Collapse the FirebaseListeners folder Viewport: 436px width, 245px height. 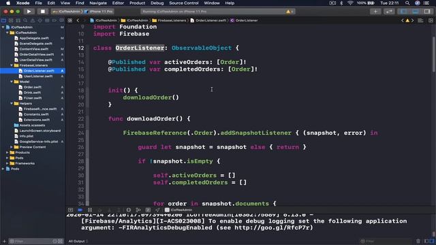(x=12, y=65)
